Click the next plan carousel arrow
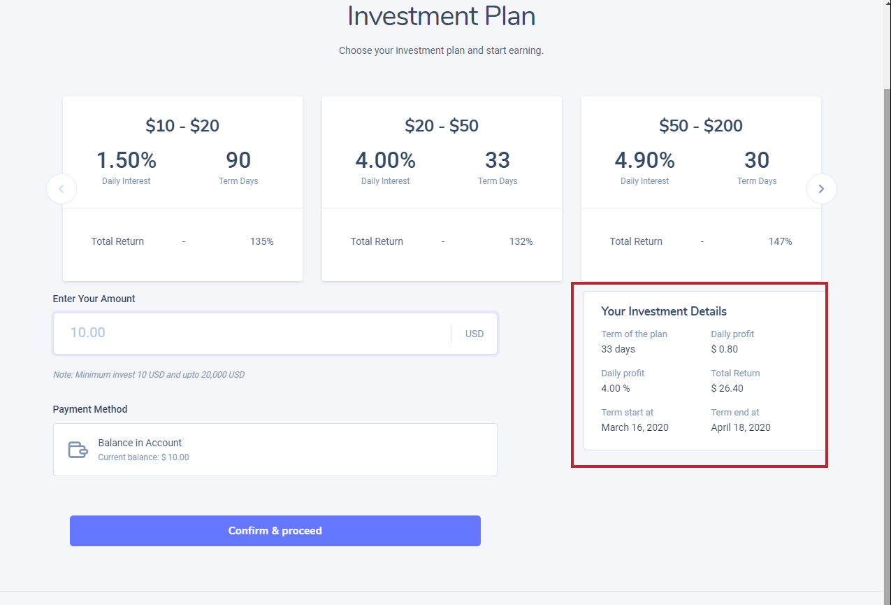This screenshot has width=891, height=605. 821,189
